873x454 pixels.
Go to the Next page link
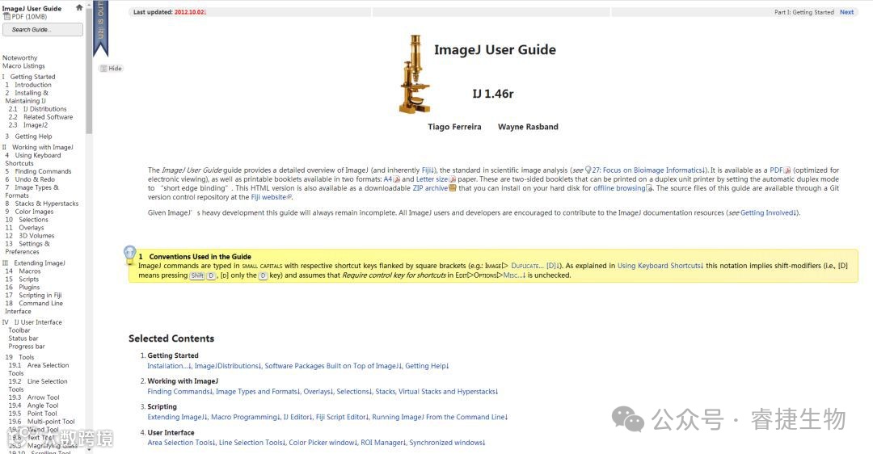tap(846, 12)
